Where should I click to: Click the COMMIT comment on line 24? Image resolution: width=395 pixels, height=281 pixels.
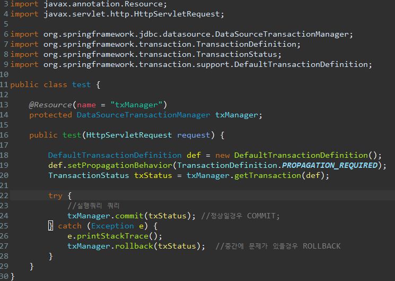click(240, 216)
